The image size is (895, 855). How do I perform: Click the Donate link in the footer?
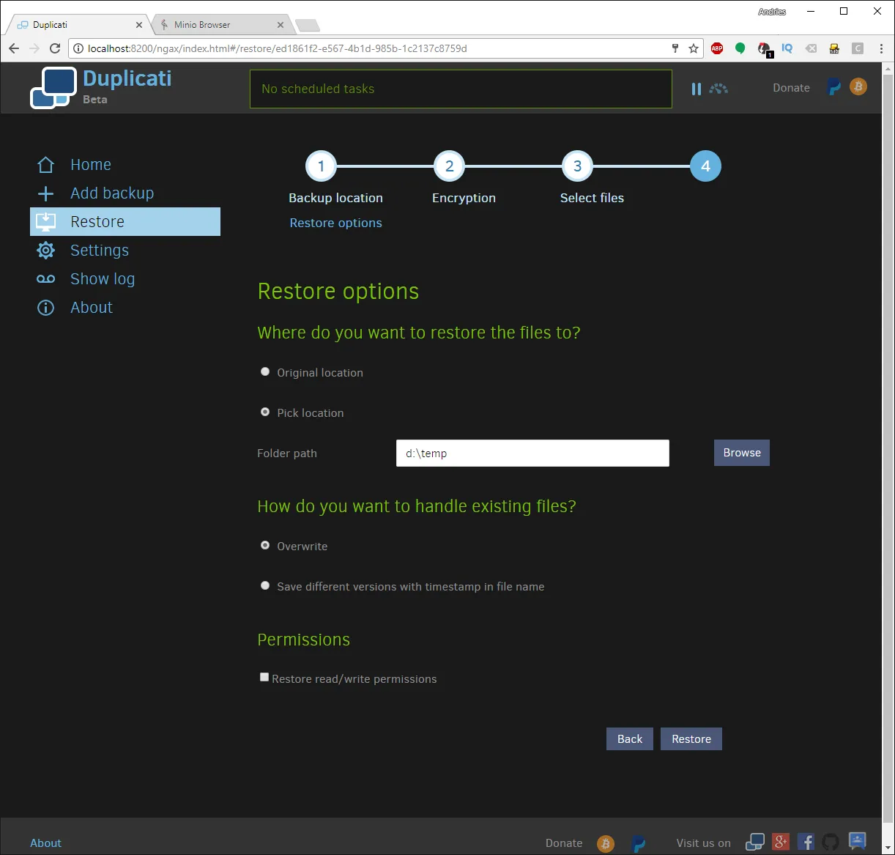pos(564,843)
